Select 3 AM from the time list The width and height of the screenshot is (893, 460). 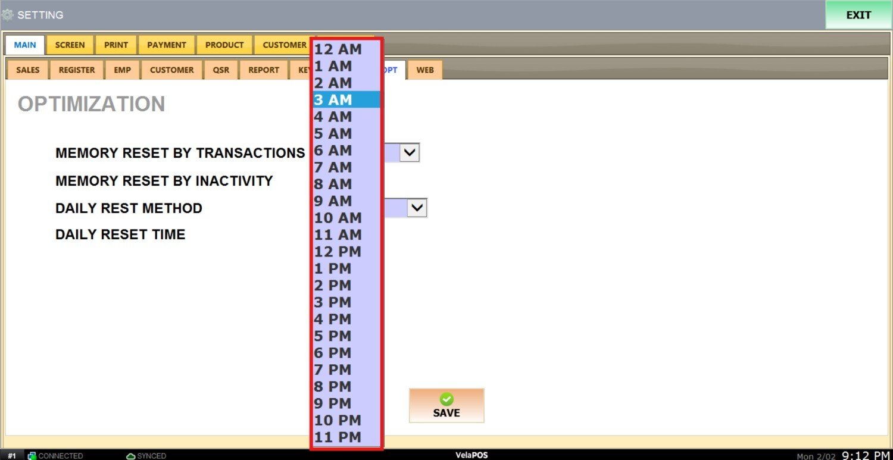(x=346, y=100)
